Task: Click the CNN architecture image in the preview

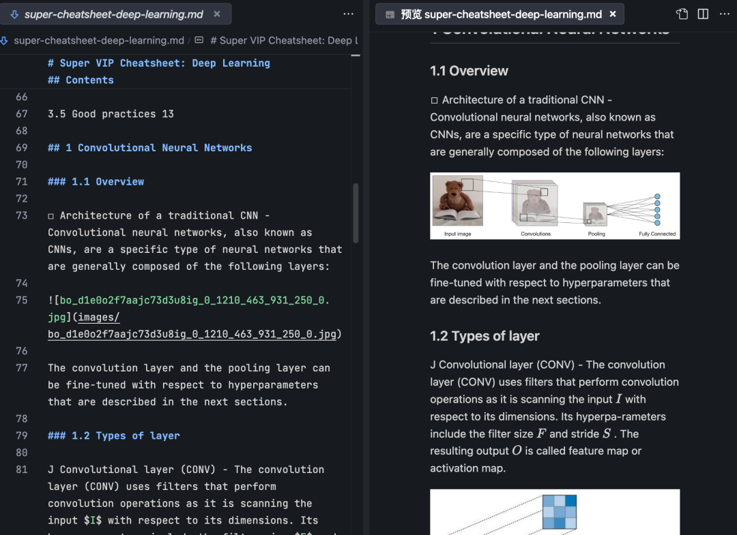Action: (554, 205)
